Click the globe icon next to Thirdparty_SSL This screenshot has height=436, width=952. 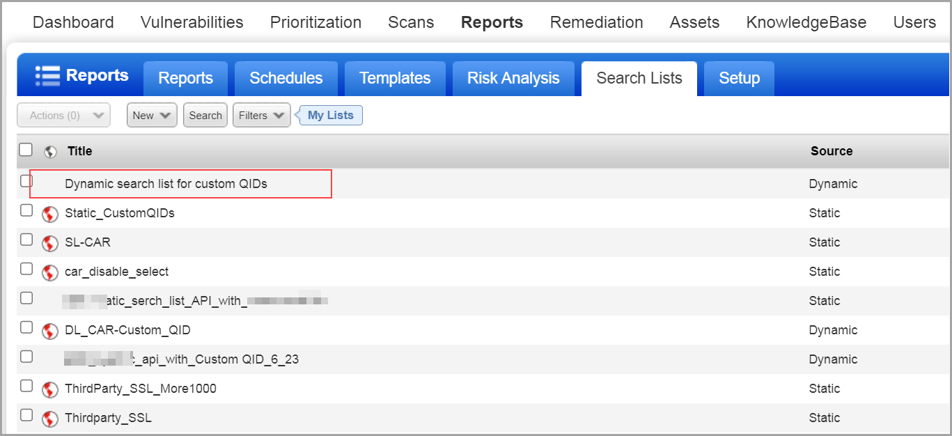coord(49,419)
